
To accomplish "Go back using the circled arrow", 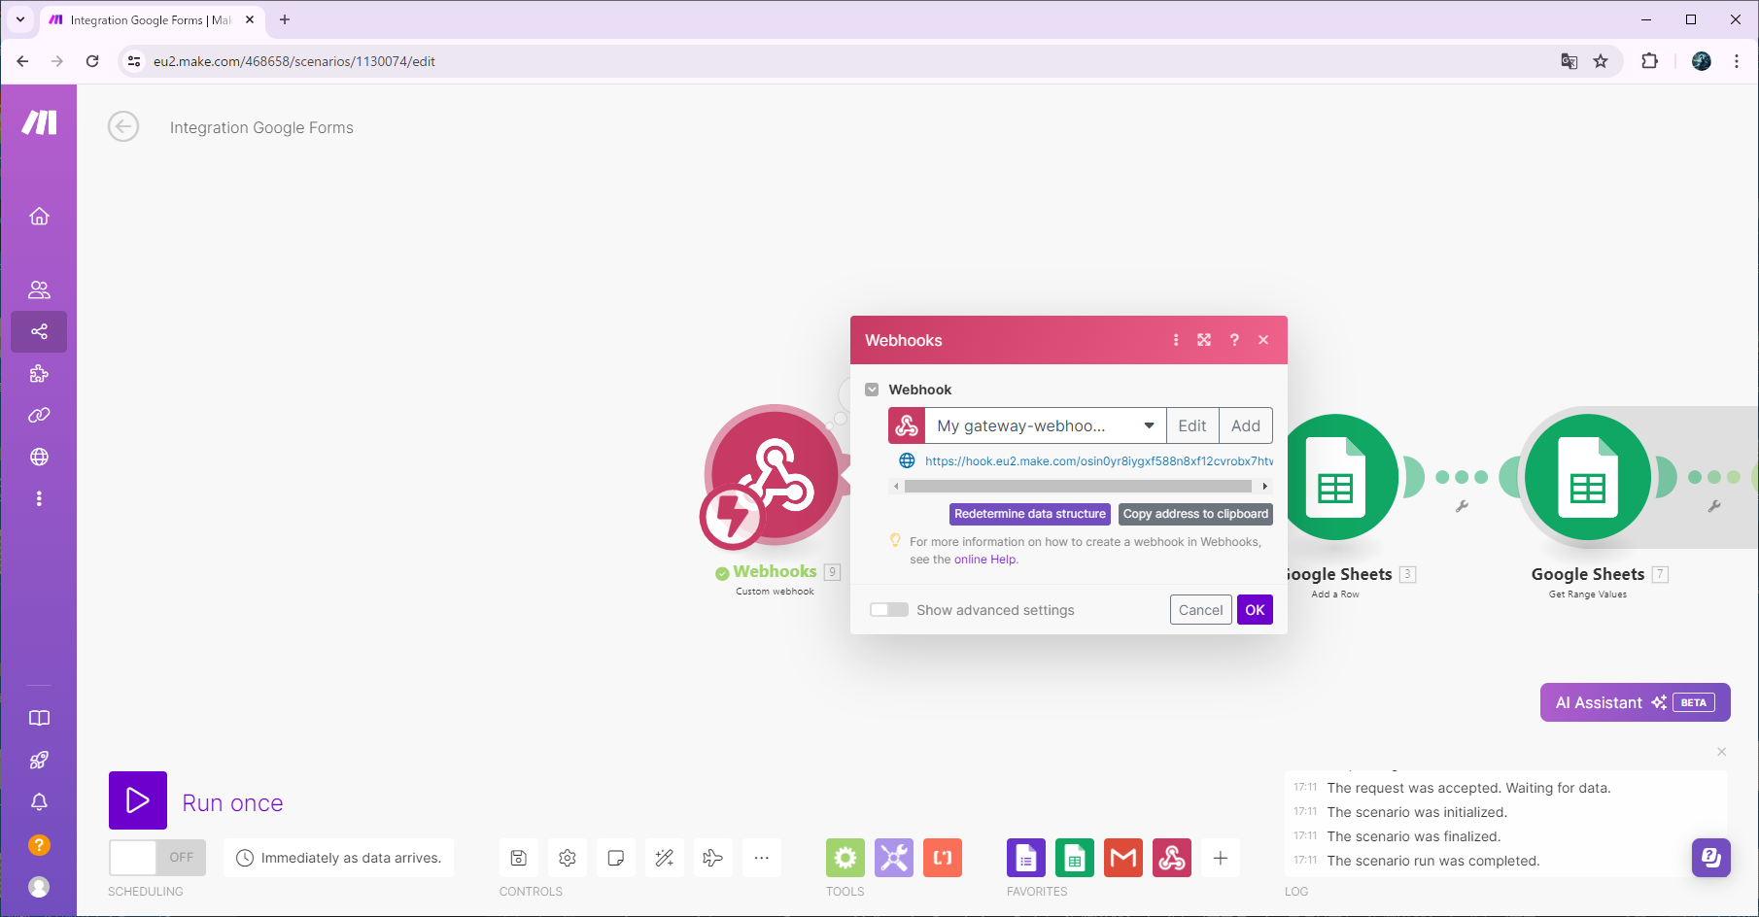I will 123,126.
